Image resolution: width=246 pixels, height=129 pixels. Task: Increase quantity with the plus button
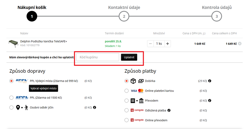pos(168,43)
